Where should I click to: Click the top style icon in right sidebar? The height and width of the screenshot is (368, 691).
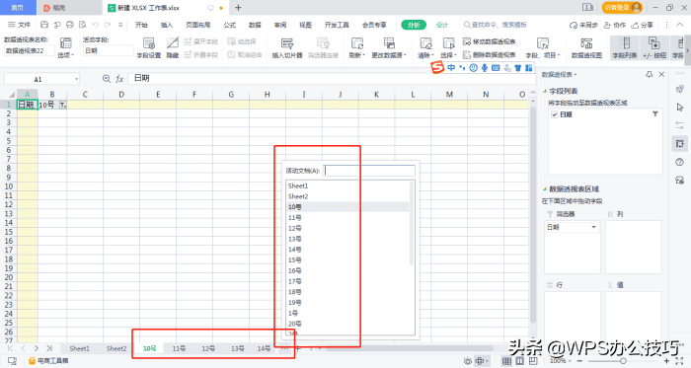coord(679,89)
